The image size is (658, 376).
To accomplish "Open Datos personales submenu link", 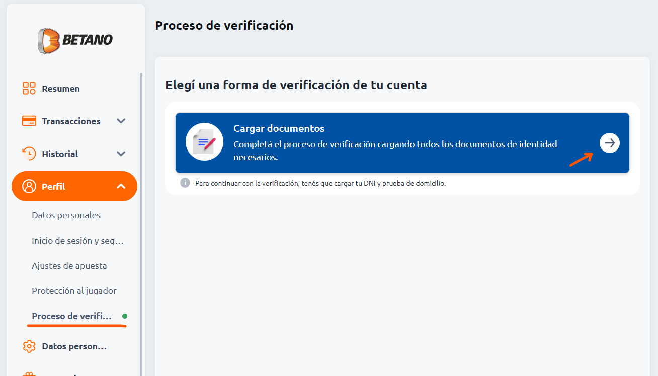I will (66, 215).
